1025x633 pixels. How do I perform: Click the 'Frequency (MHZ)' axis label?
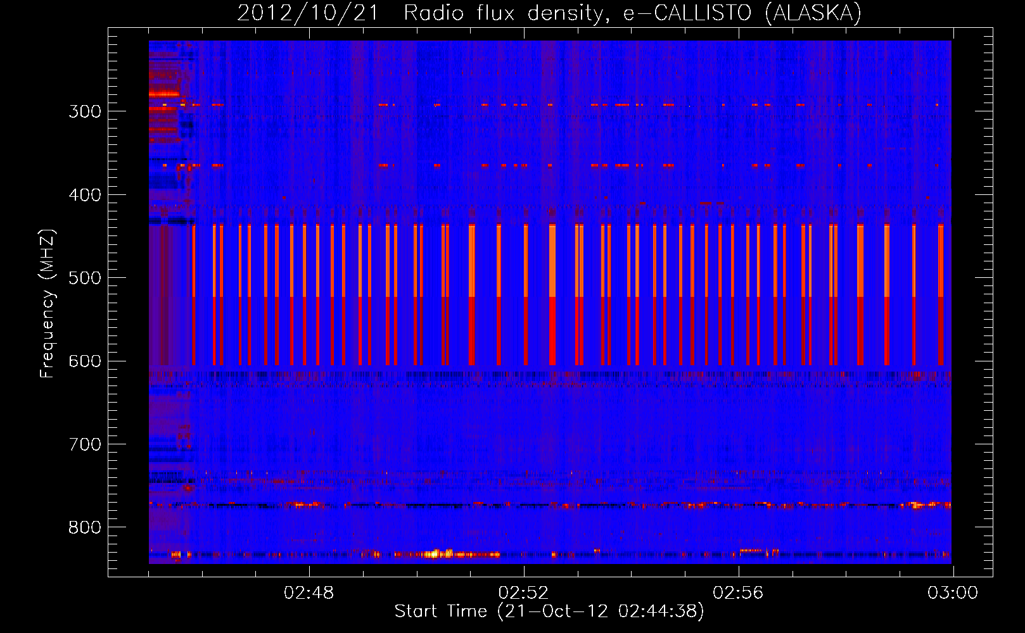click(x=48, y=303)
